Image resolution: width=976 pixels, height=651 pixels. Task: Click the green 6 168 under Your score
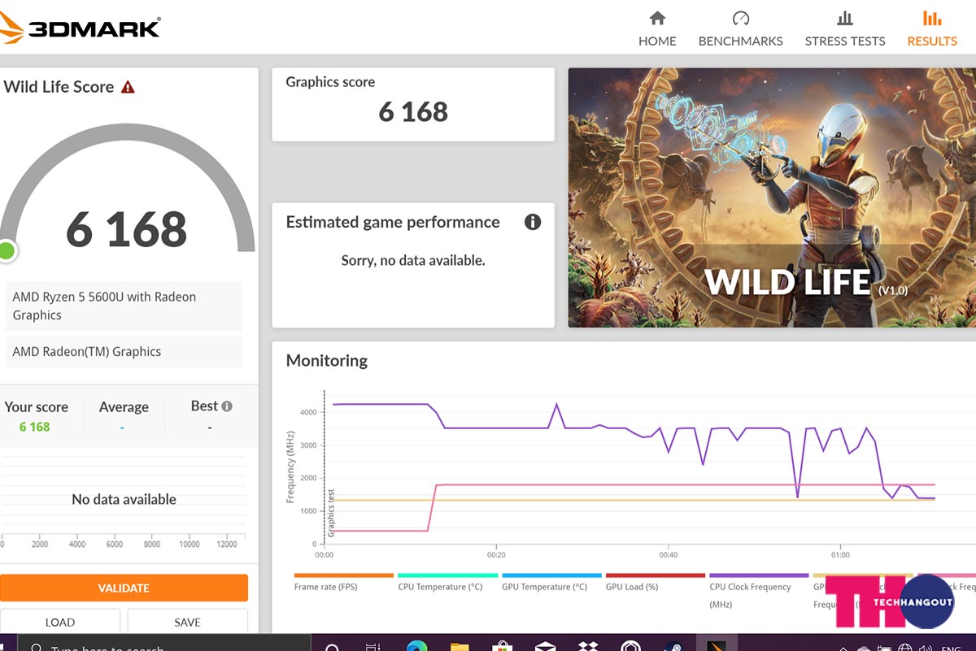click(35, 427)
